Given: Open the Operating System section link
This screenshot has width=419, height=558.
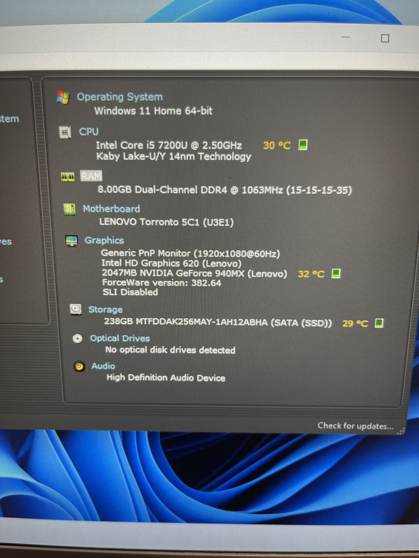Looking at the screenshot, I should click(x=120, y=97).
